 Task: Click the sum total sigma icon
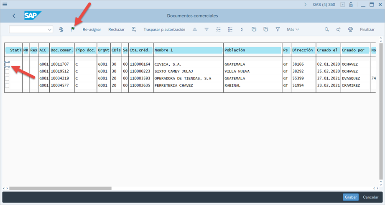[x=242, y=30]
